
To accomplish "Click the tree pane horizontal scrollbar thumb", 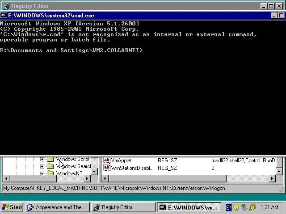I will 33,179.
